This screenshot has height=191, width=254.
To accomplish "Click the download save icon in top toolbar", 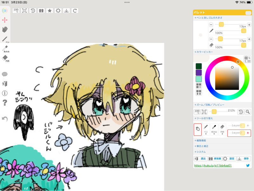I will (66, 11).
